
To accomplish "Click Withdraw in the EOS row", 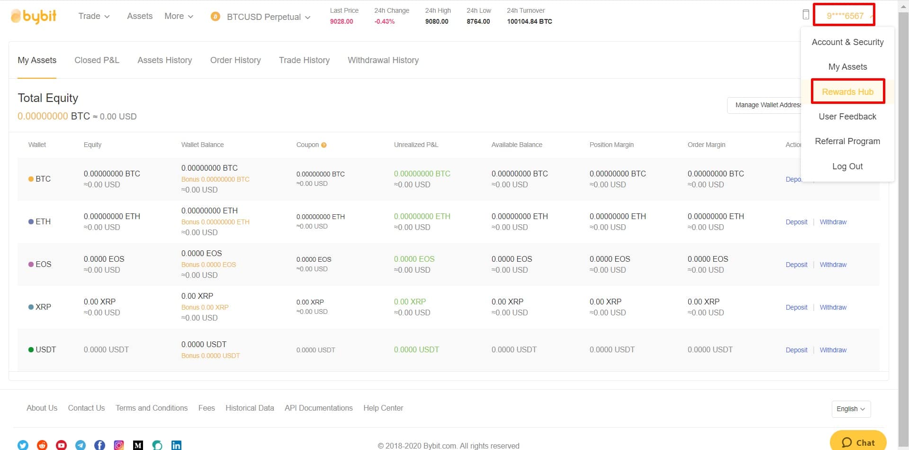I will (x=833, y=265).
